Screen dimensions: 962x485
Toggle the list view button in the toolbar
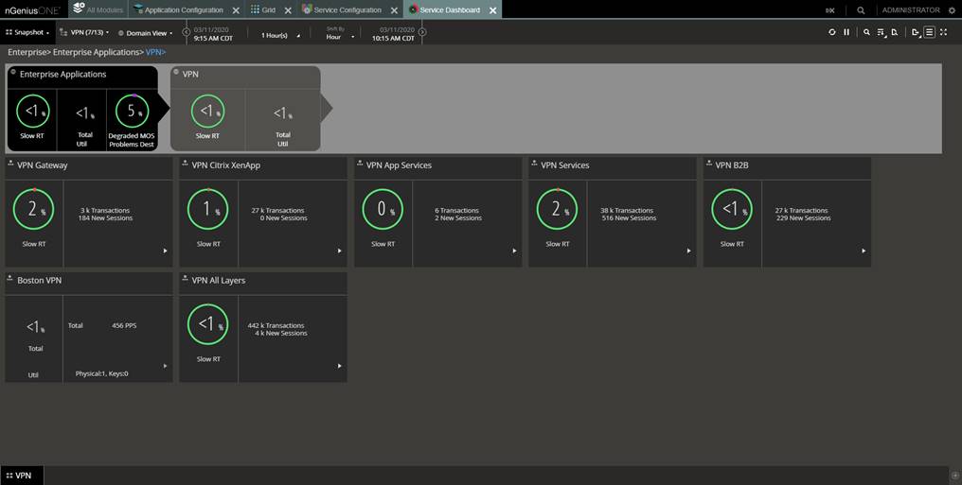click(929, 32)
